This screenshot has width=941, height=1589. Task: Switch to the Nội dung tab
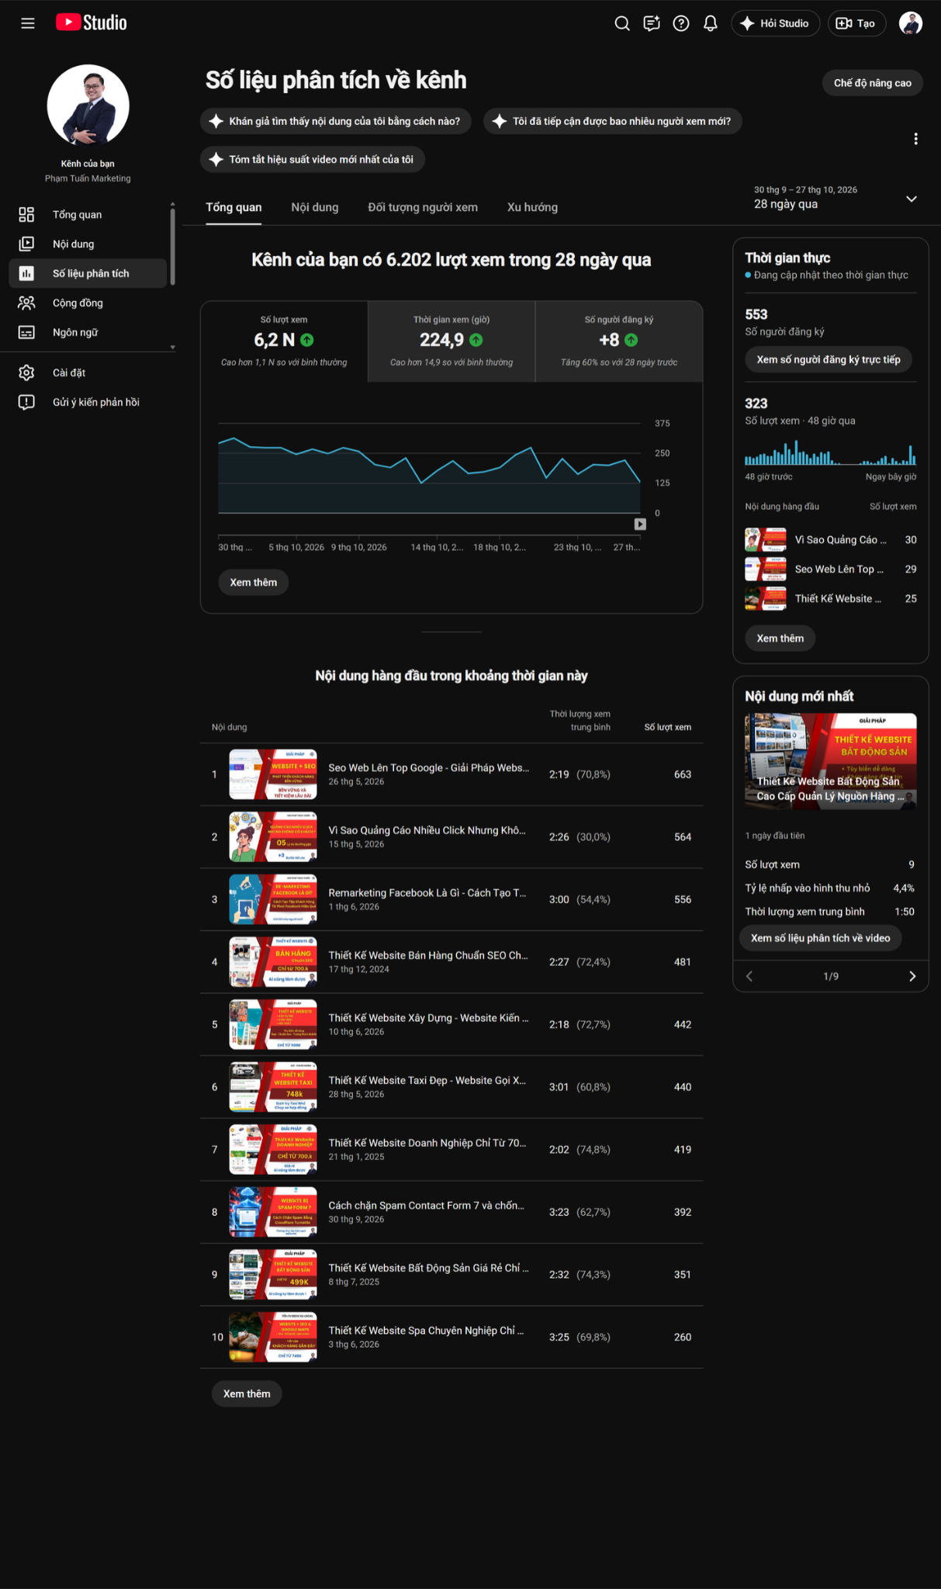tap(315, 207)
